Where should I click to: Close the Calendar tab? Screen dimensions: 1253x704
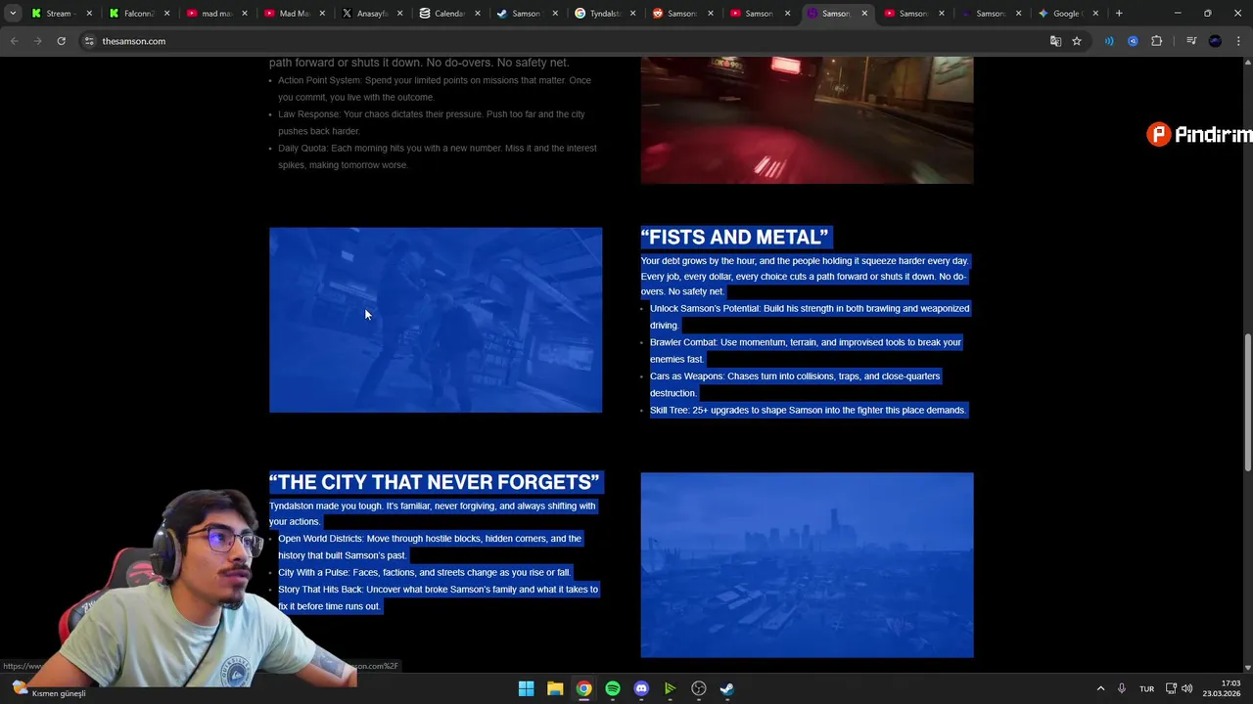[x=477, y=14]
